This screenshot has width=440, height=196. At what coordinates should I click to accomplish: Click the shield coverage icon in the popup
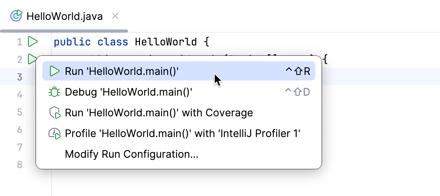54,113
